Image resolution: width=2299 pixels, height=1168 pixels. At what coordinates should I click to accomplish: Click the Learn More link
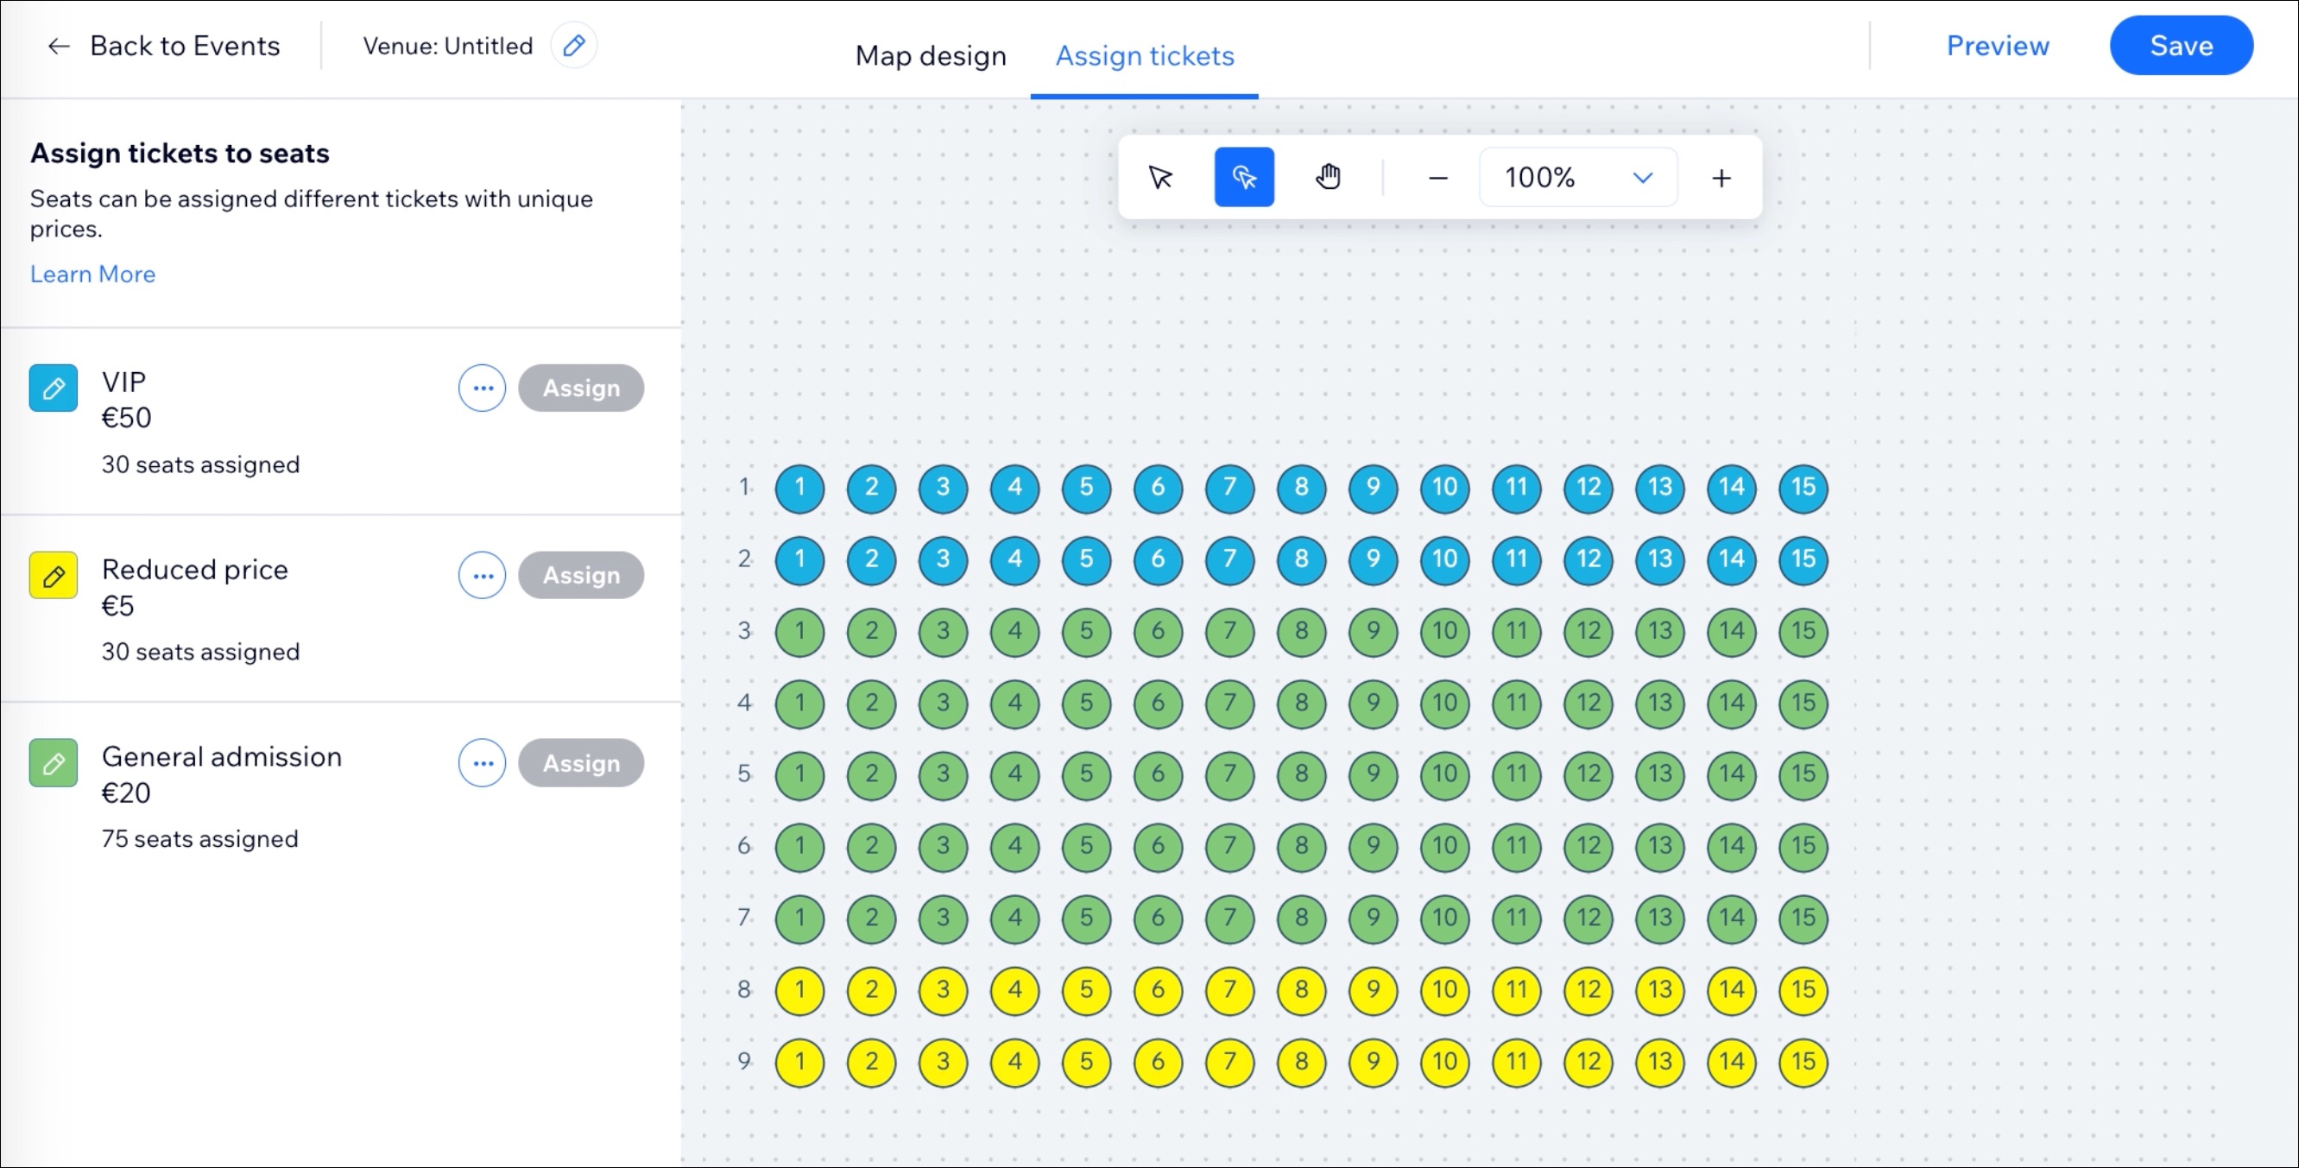(x=92, y=273)
